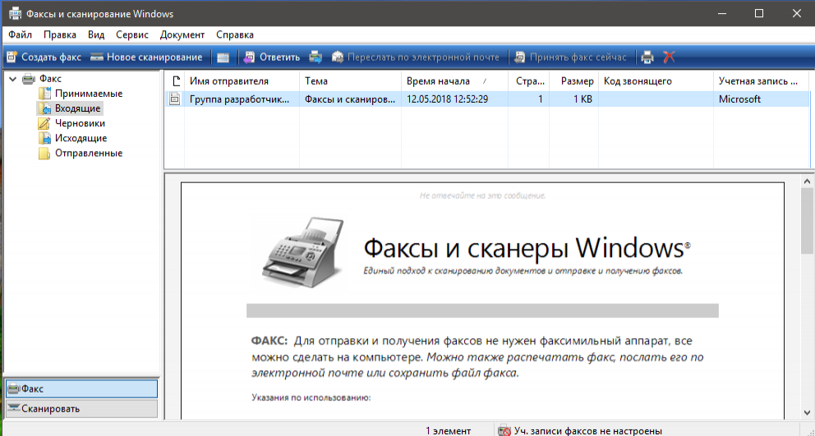Click the fax row document icon
The image size is (815, 436).
click(175, 99)
